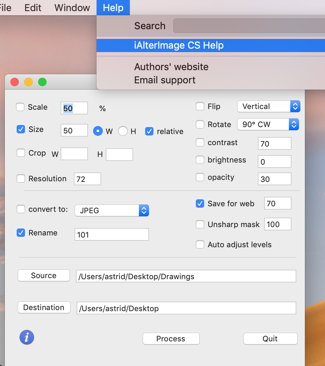The image size is (325, 366).
Task: Uncheck the Size checkbox
Action: click(x=21, y=129)
